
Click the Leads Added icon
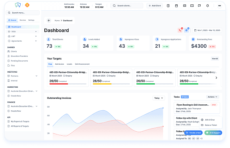tap(84, 39)
